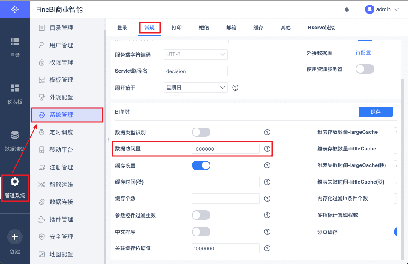Open the 目录 directory sidebar icon

pos(15,41)
